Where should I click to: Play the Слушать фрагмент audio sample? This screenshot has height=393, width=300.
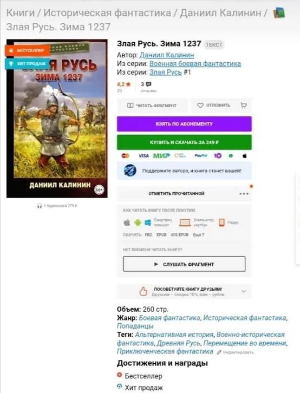tap(184, 264)
